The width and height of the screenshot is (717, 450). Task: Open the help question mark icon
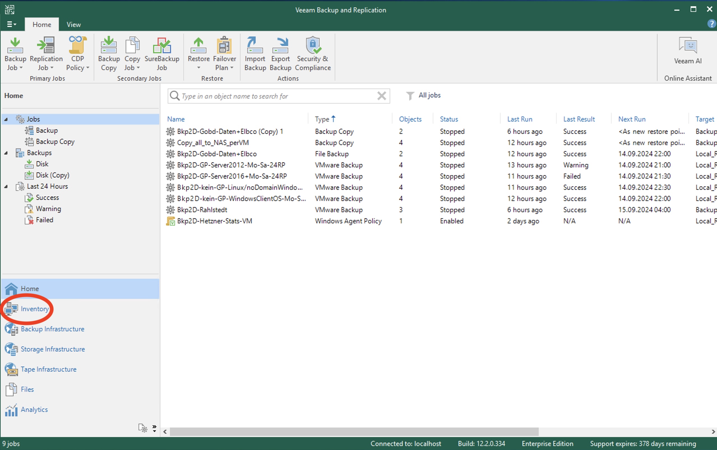click(x=711, y=24)
